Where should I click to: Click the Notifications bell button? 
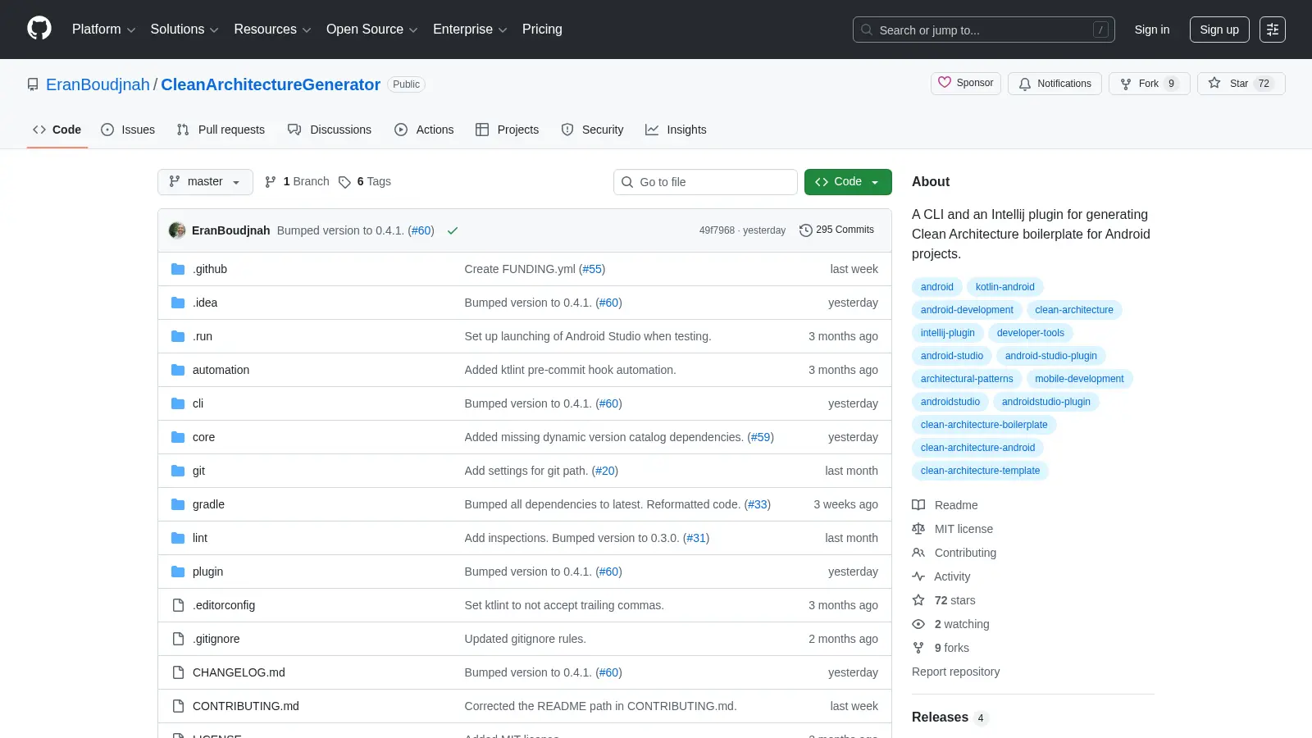[x=1055, y=84]
